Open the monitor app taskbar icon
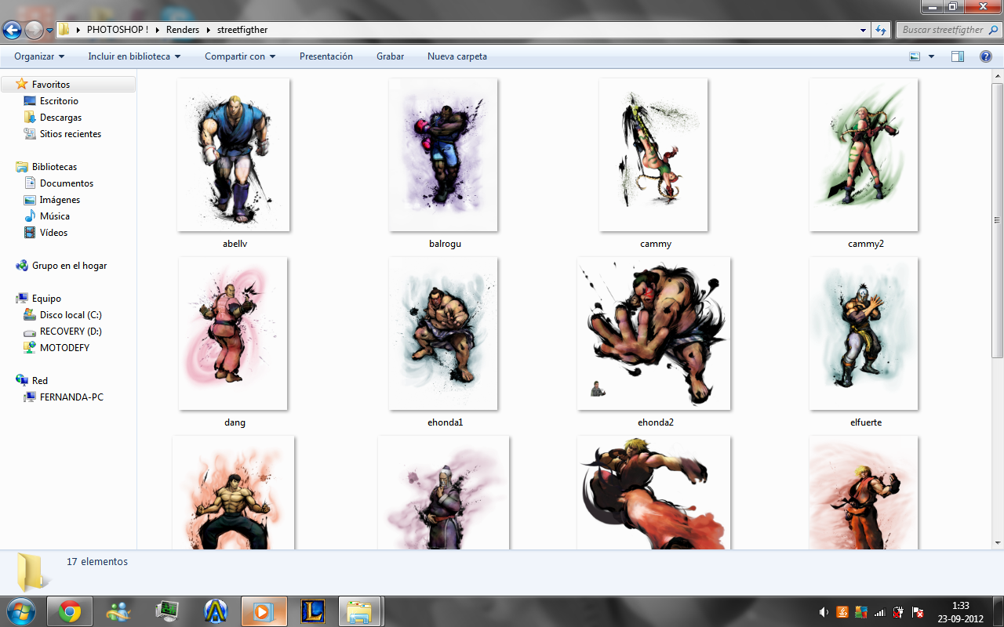 pyautogui.click(x=167, y=611)
